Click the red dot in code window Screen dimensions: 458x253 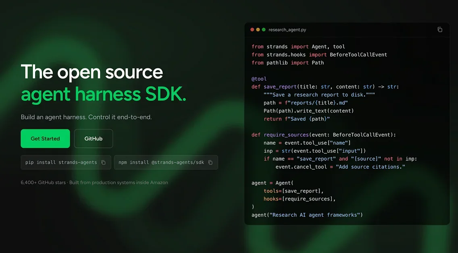(x=252, y=29)
